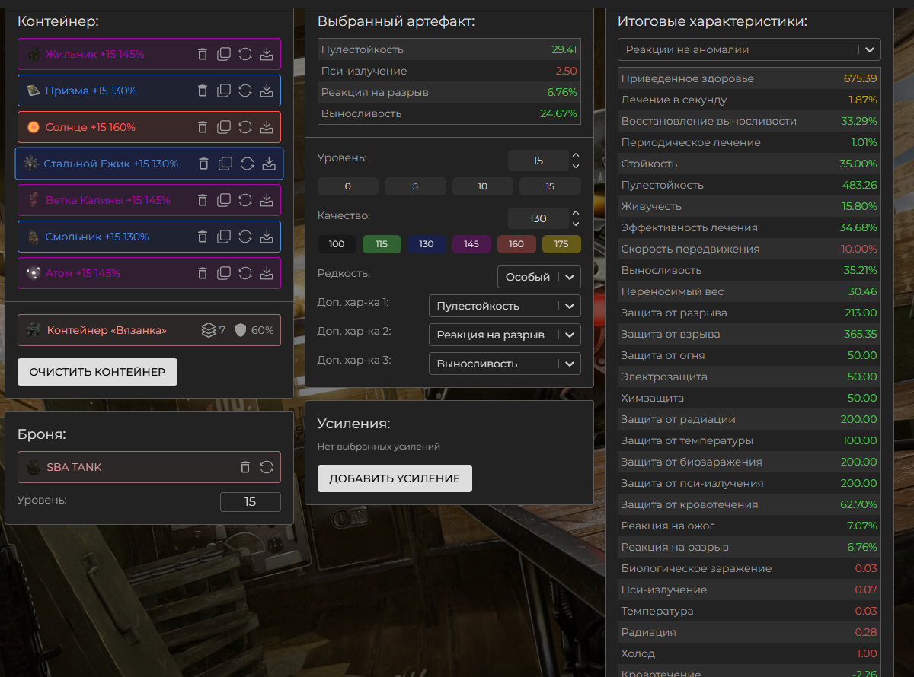Delete the Ветка Калины artifact
The width and height of the screenshot is (914, 677).
click(x=203, y=200)
